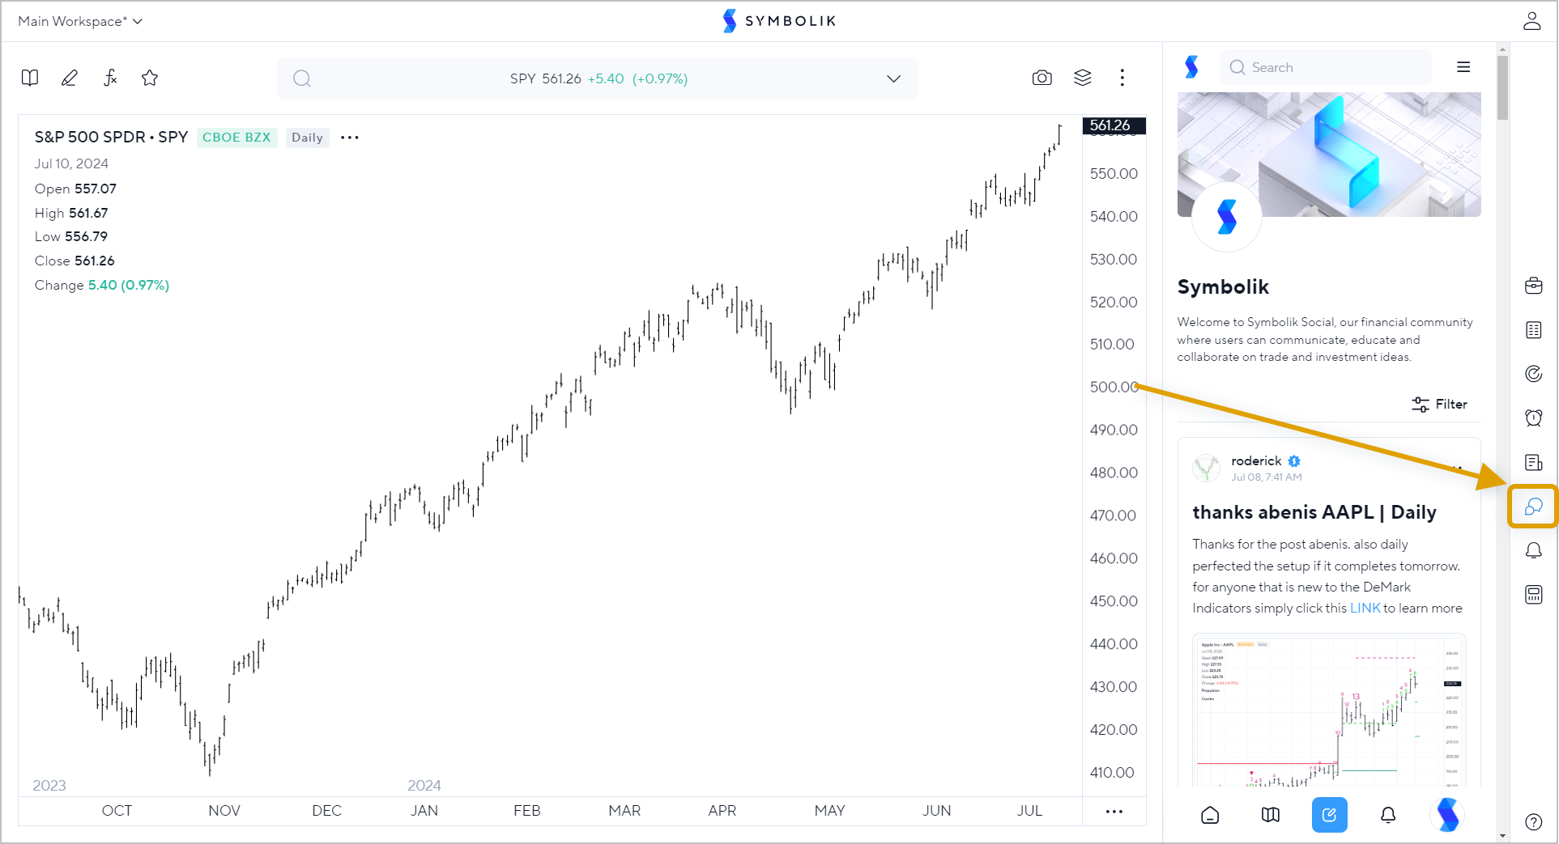Open the calculator sidebar icon
The width and height of the screenshot is (1559, 844).
(x=1534, y=595)
